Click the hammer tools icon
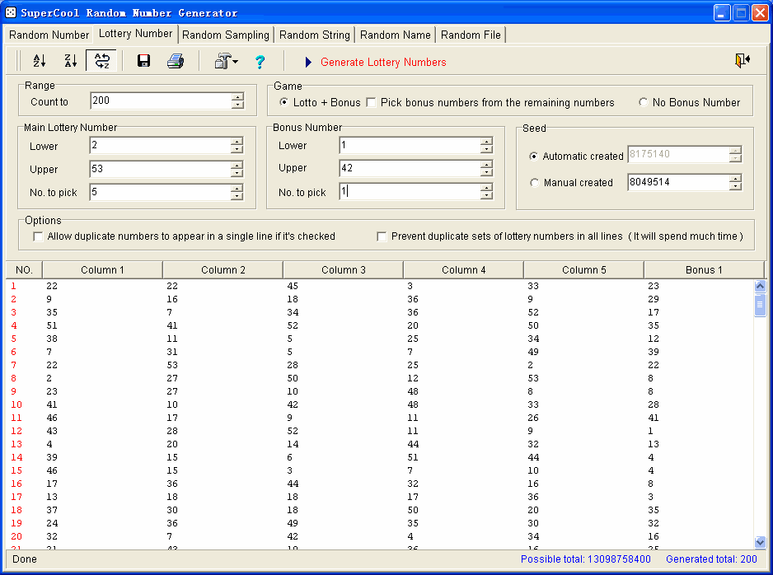The height and width of the screenshot is (575, 773). (222, 61)
